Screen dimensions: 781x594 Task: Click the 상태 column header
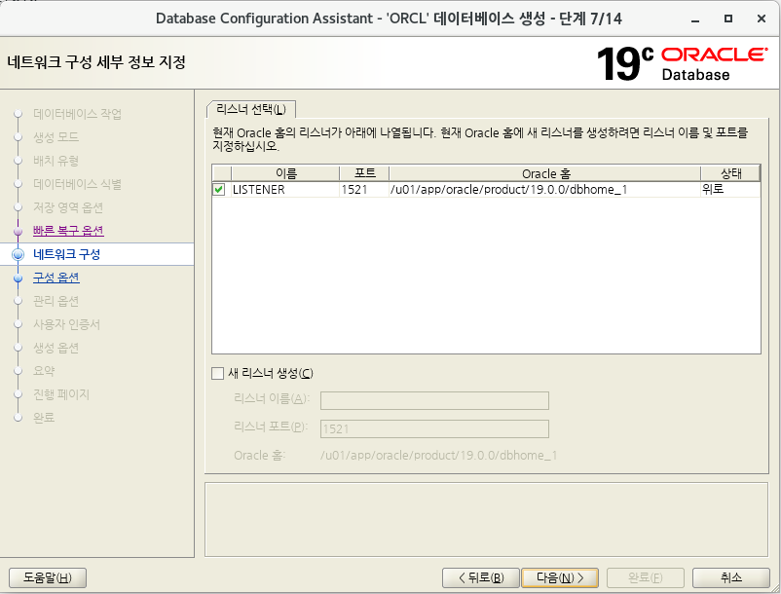[730, 173]
